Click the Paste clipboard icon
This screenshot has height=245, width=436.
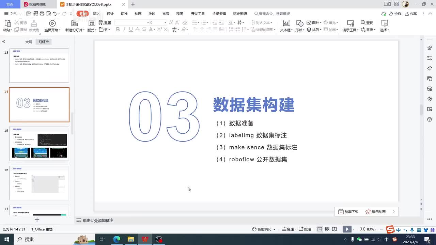tap(7, 23)
